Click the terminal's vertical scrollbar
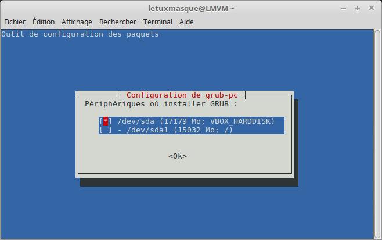 coord(377,134)
